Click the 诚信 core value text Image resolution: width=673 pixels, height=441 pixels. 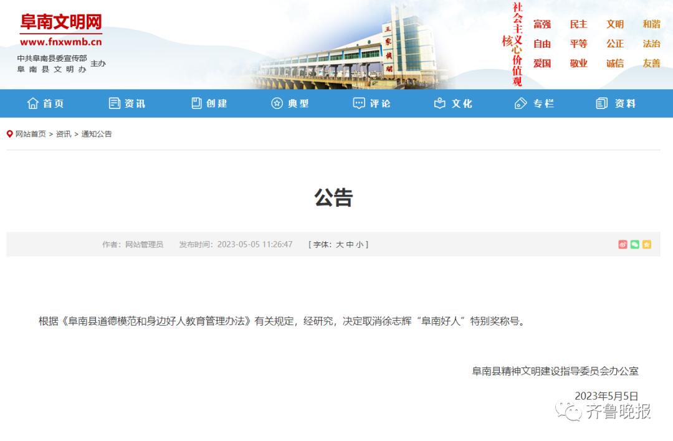click(615, 64)
